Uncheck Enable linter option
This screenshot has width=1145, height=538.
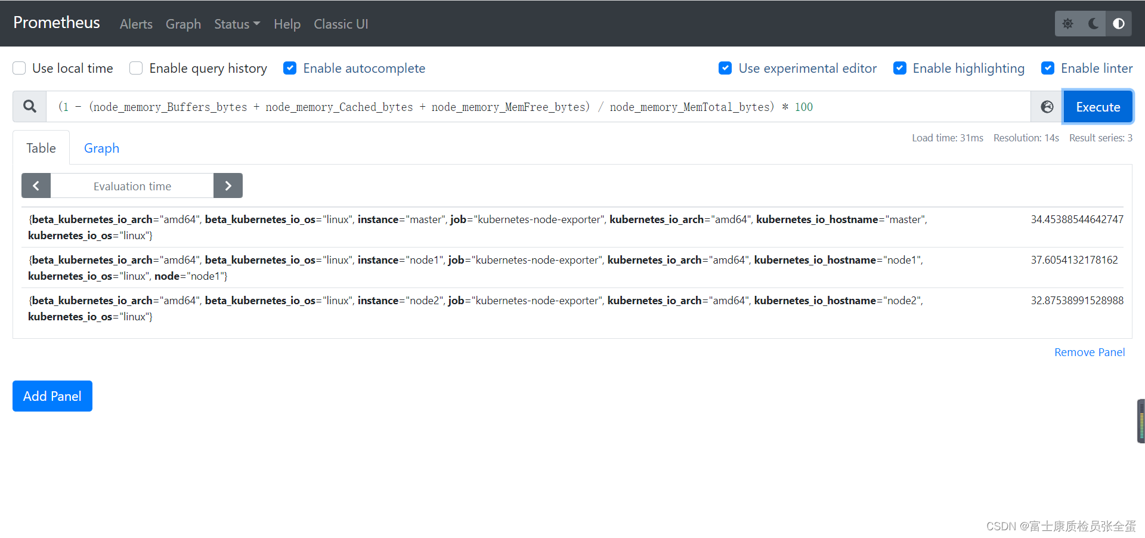click(1048, 68)
